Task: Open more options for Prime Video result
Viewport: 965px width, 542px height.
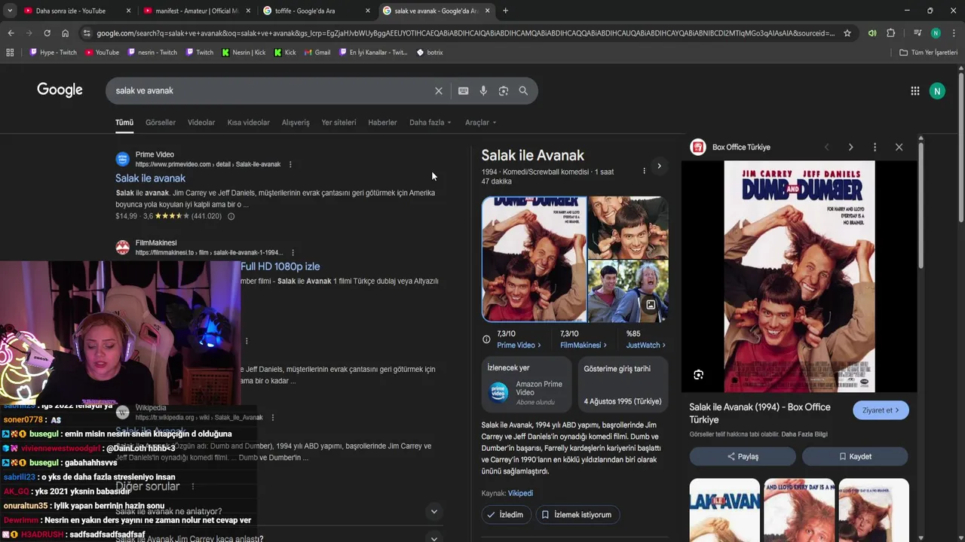Action: point(290,164)
